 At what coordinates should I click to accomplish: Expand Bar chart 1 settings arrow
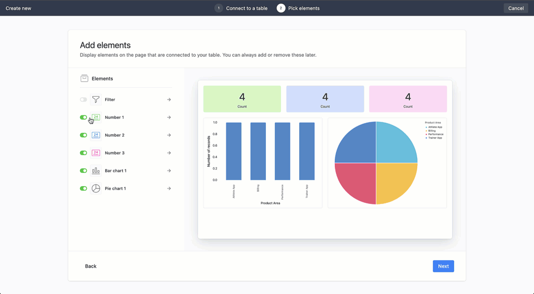tap(169, 171)
